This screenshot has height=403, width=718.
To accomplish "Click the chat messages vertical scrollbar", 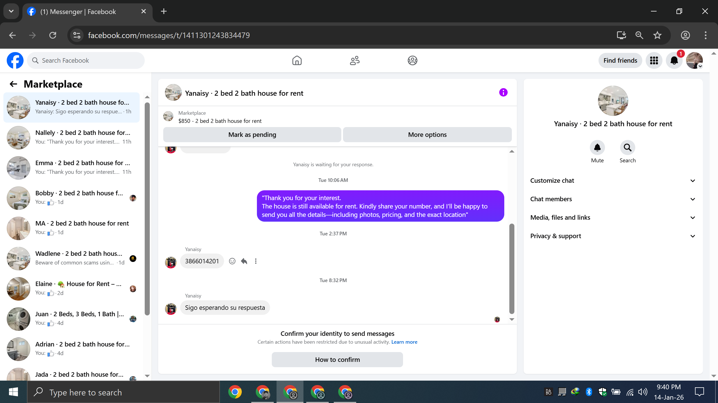I will [x=512, y=269].
